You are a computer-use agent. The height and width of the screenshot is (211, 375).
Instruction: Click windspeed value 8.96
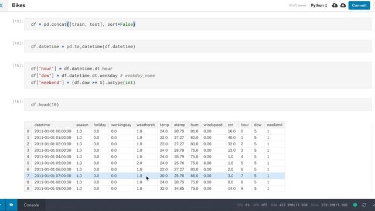tap(207, 163)
